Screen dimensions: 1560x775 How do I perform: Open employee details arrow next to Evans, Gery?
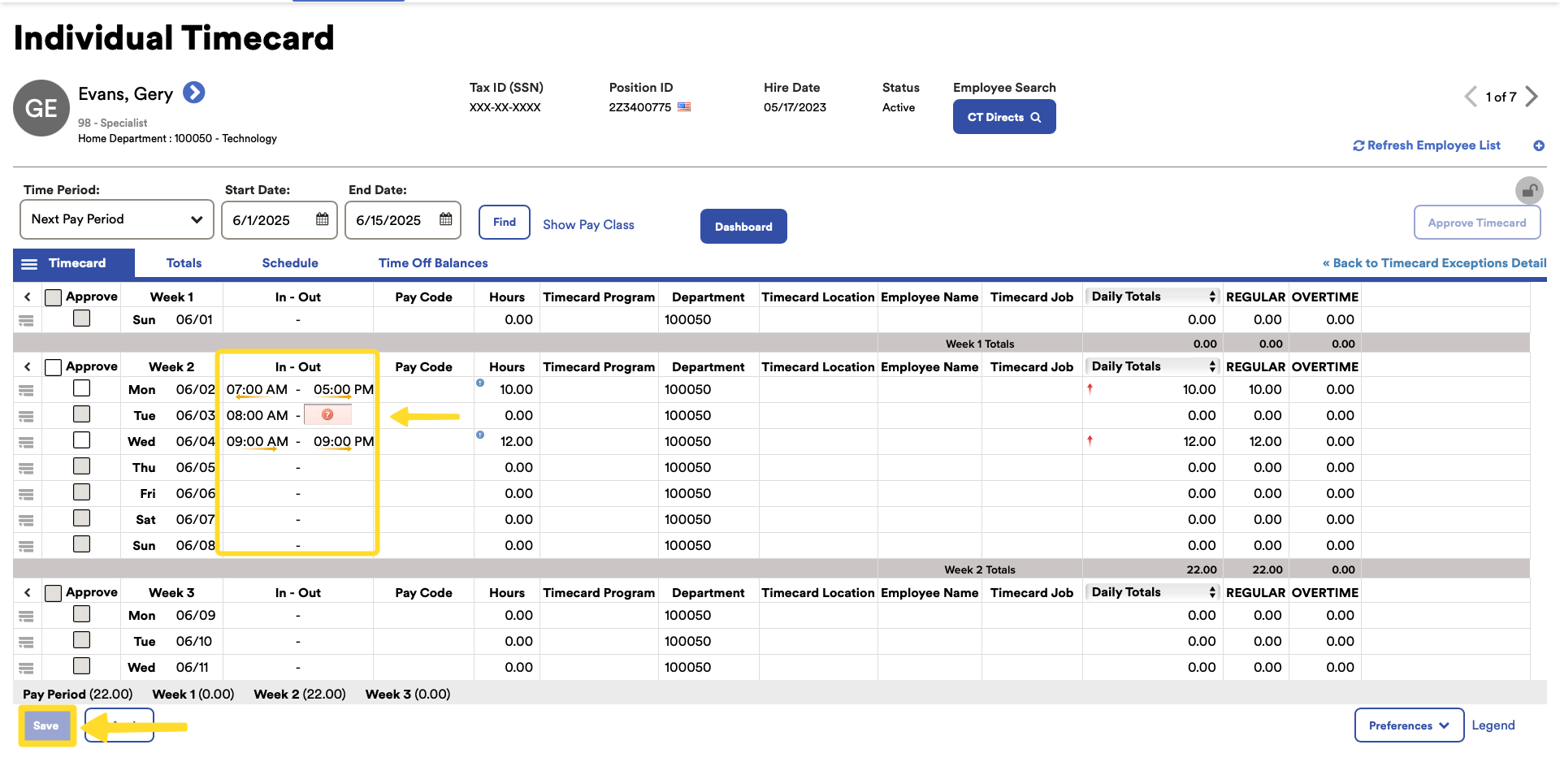click(x=193, y=93)
